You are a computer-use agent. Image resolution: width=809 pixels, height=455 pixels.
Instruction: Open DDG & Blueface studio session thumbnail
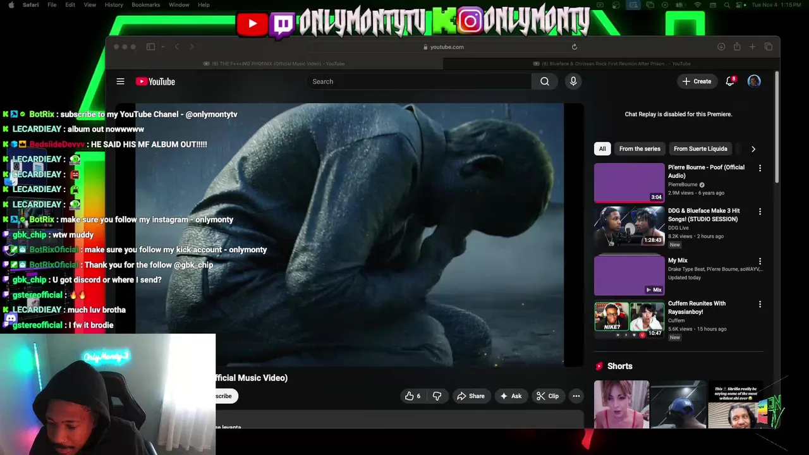[629, 226]
